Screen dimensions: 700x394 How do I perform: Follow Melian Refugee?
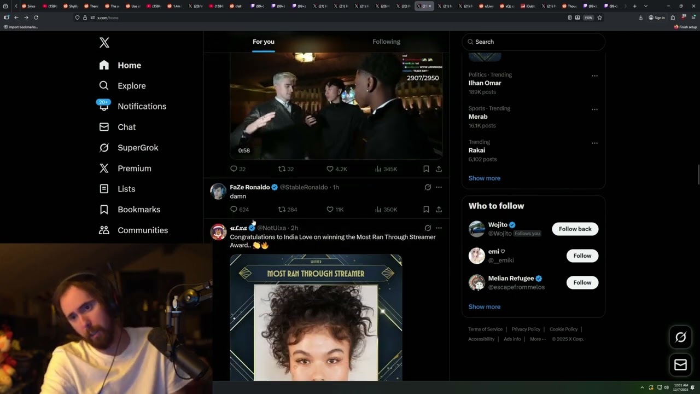click(582, 282)
